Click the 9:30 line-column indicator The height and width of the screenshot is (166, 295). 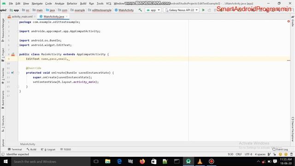[230, 154]
